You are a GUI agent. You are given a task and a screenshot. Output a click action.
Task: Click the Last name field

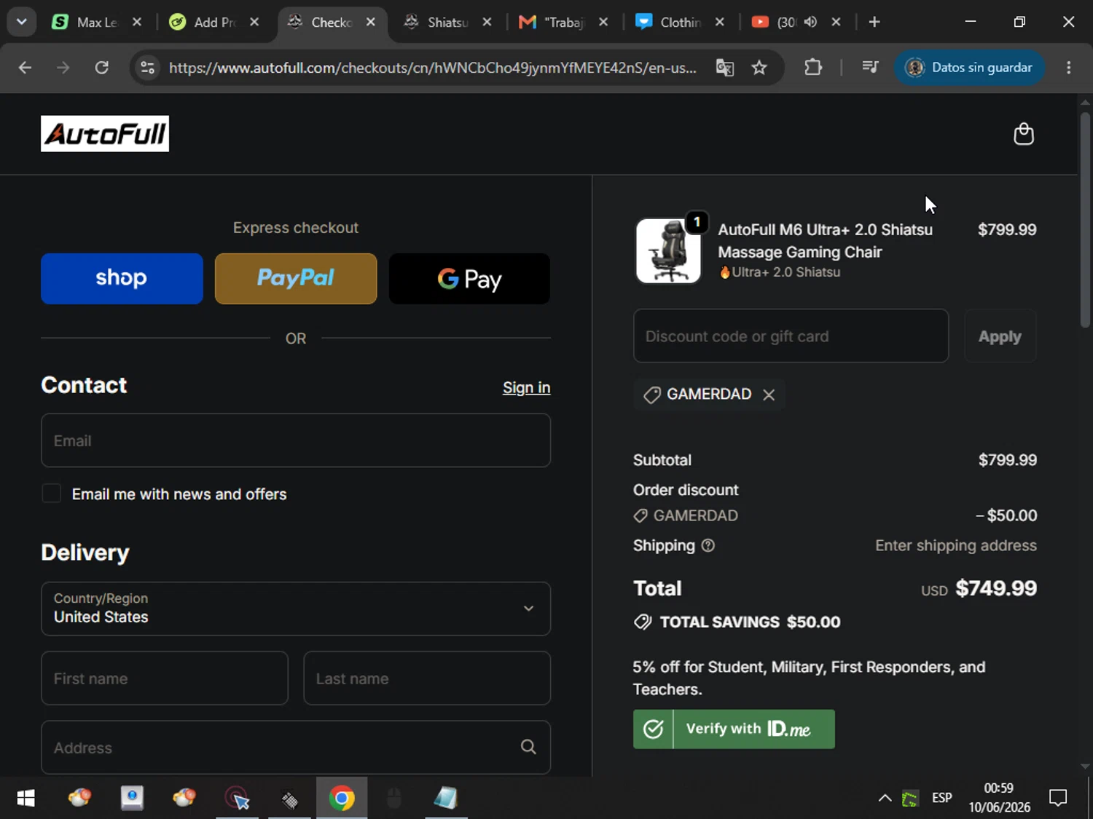tap(427, 678)
